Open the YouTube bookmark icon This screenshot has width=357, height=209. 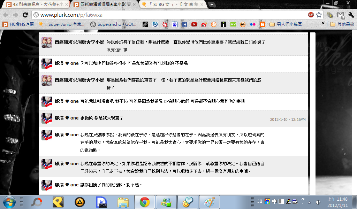194,24
